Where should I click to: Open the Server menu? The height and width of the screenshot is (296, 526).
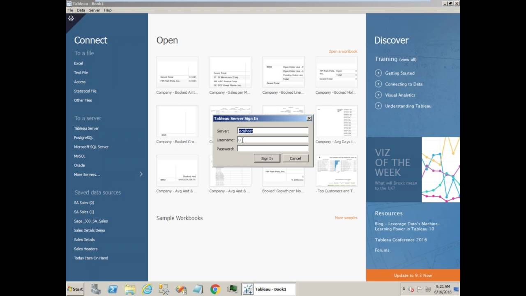(x=95, y=10)
